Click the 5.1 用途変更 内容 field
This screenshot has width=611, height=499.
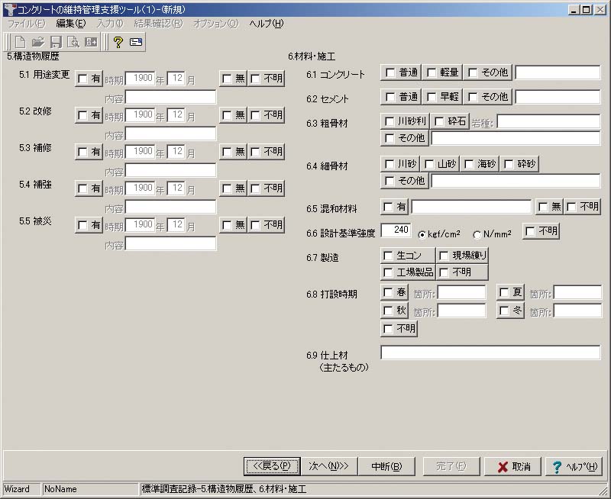[x=170, y=98]
